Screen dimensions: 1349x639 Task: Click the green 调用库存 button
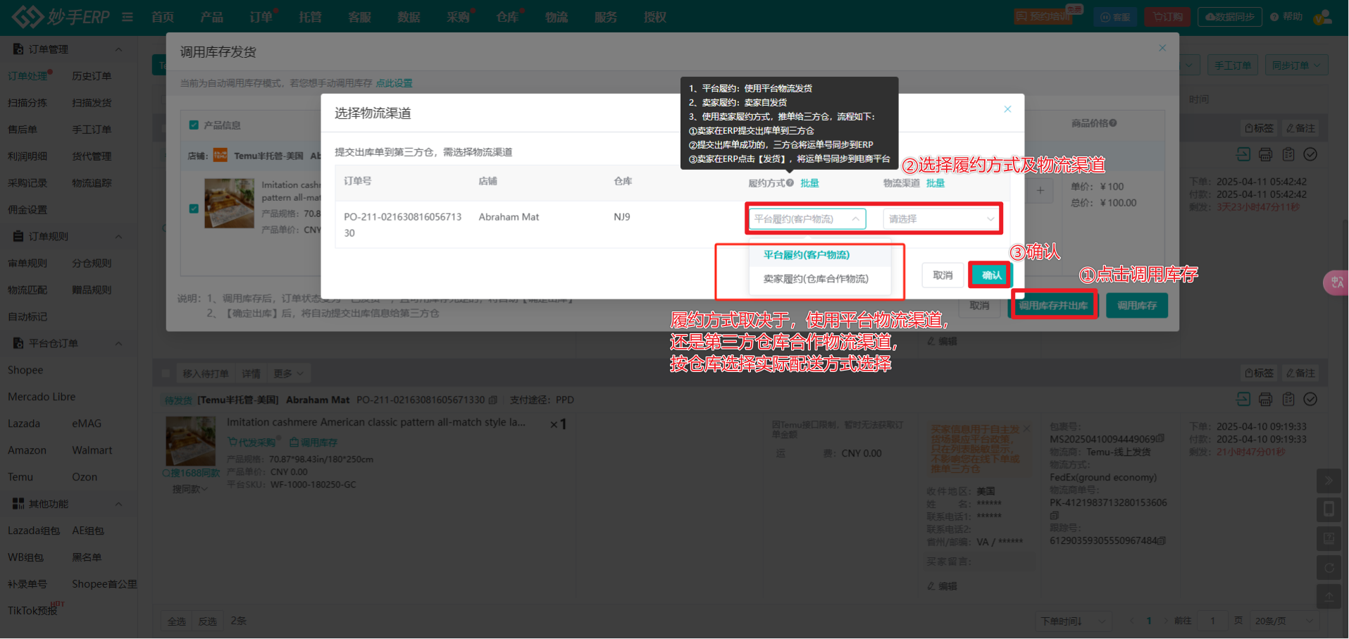1137,305
